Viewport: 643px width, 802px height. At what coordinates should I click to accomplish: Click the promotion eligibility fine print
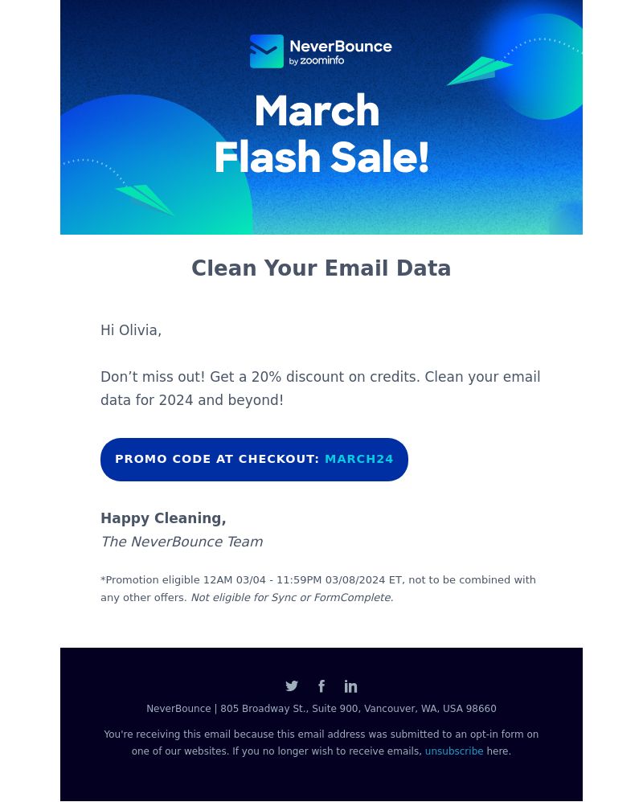(318, 589)
